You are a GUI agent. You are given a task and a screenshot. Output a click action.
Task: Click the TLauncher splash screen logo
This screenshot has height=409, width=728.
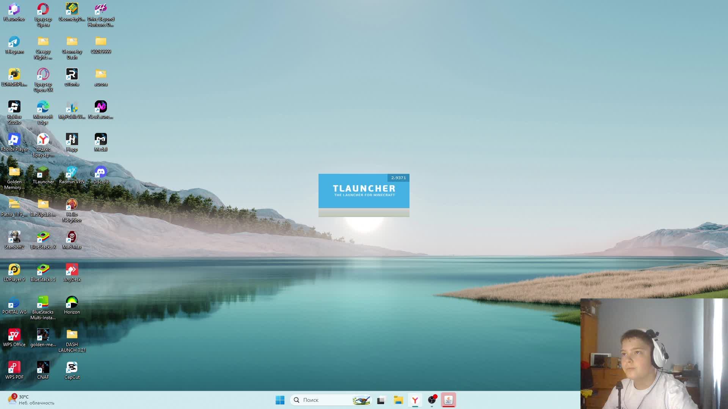point(364,190)
